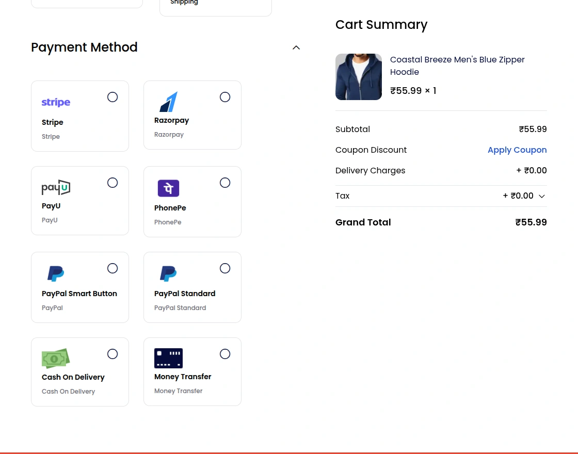578x454 pixels.
Task: Click the Razorpay logo icon
Action: (x=168, y=101)
